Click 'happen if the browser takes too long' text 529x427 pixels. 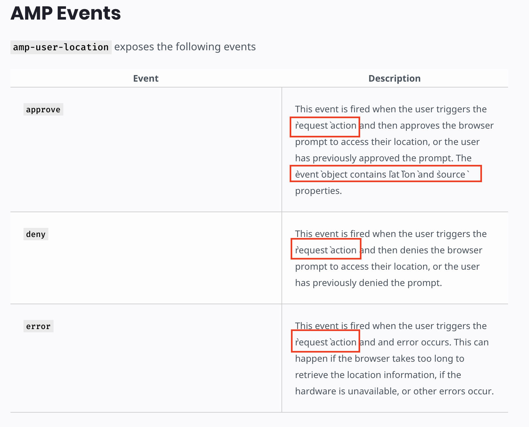(379, 358)
